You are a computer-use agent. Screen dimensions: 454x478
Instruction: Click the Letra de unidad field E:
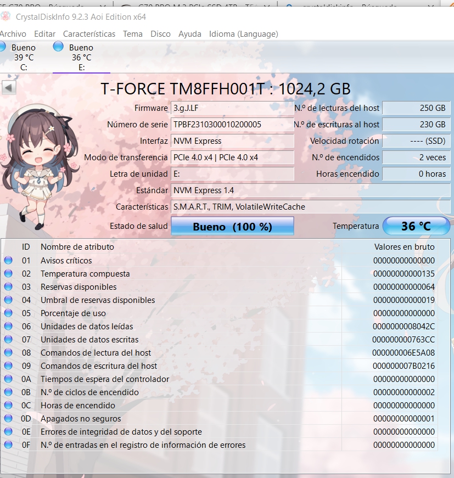tap(232, 174)
